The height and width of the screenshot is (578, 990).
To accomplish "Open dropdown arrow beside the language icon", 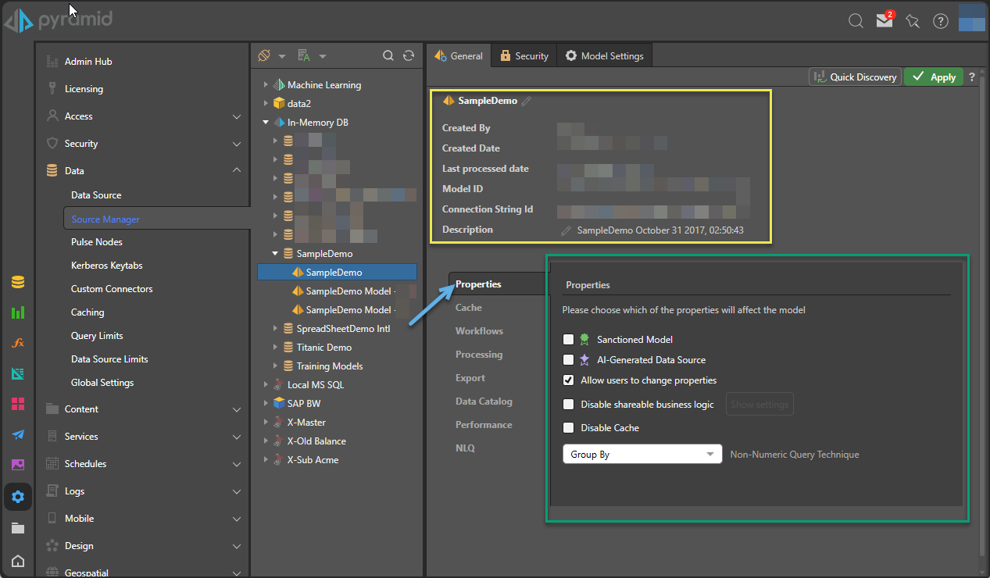I will coord(322,56).
